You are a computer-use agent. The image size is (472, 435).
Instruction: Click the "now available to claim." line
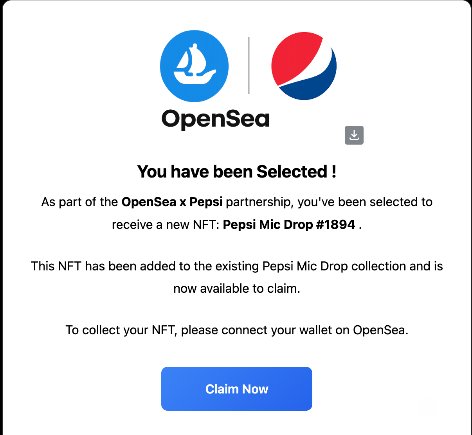tap(236, 288)
